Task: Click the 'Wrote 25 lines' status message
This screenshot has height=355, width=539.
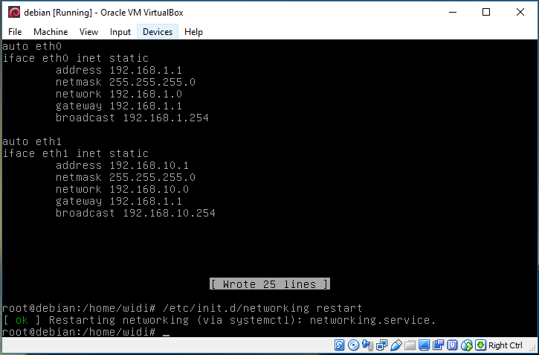Action: coord(269,284)
